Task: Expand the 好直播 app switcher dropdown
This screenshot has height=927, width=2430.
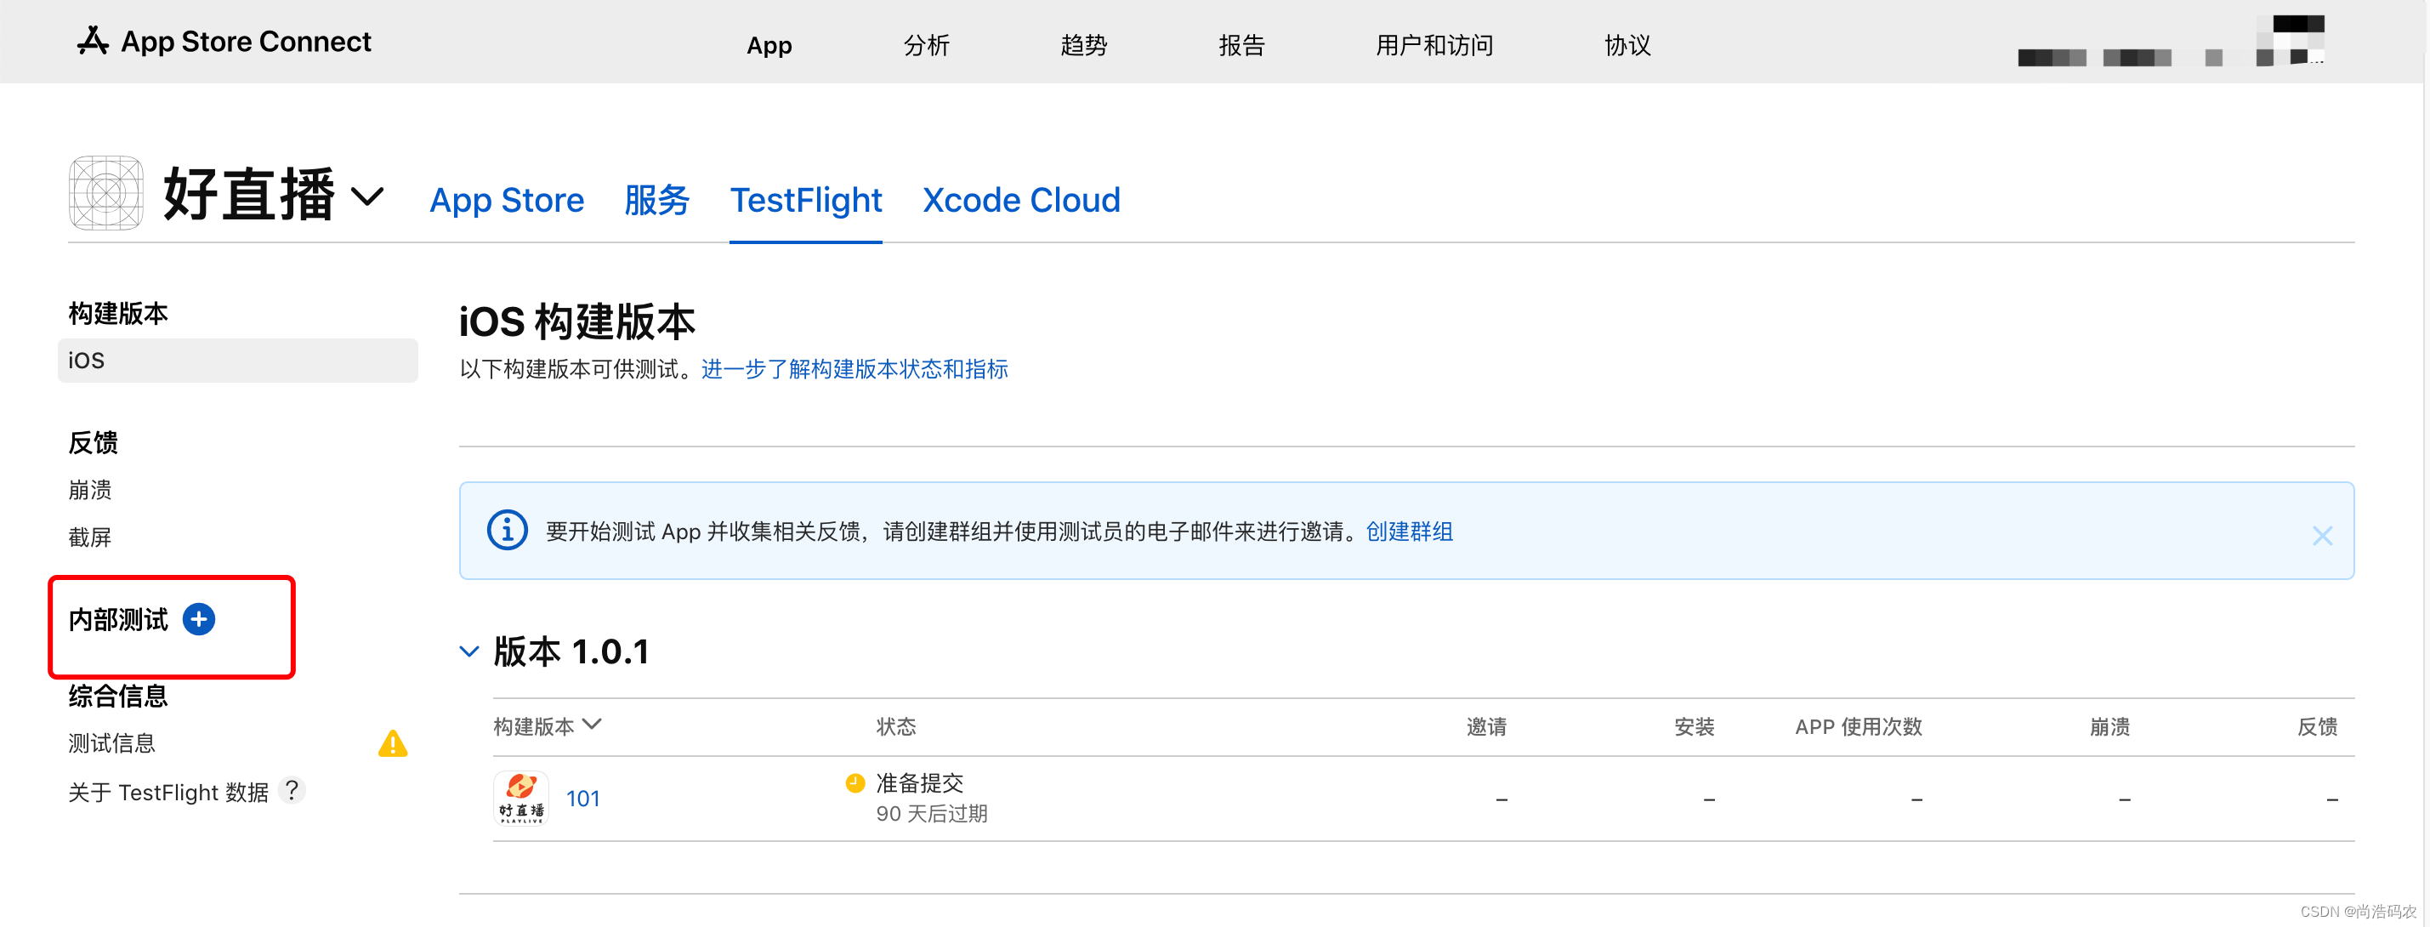Action: point(369,196)
